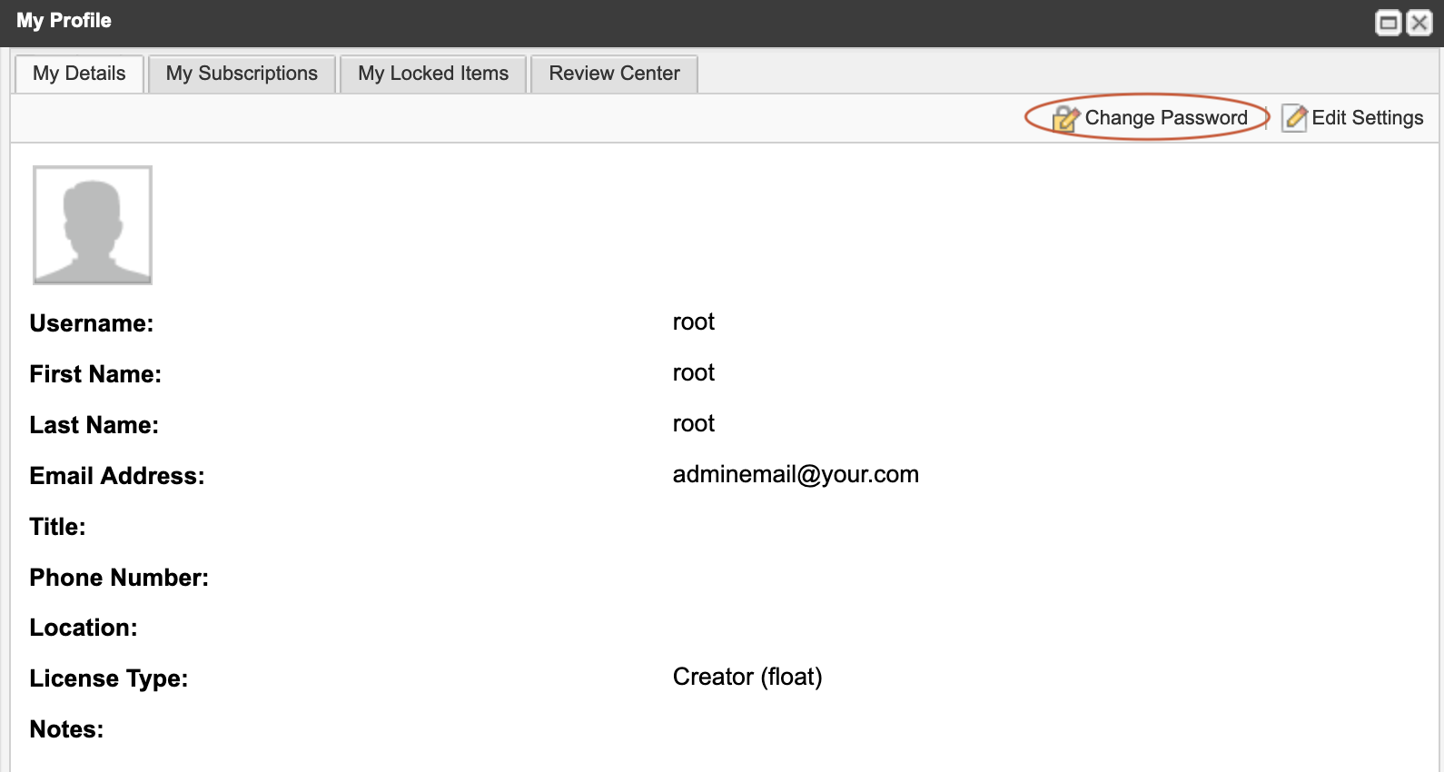Click the Last Name value root
This screenshot has width=1444, height=772.
[694, 423]
